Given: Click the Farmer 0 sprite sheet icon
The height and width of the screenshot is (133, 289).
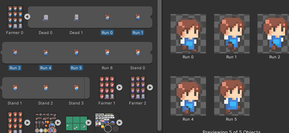Looking at the screenshot, I should pos(15,17).
